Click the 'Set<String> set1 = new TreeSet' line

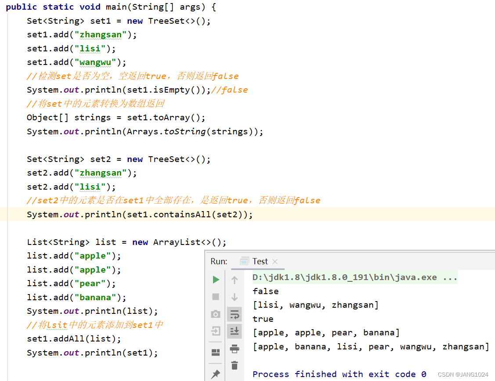point(119,21)
